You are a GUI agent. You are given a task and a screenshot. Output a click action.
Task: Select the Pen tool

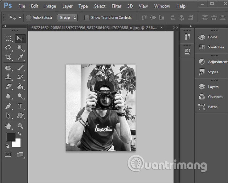pyautogui.click(x=8, y=106)
